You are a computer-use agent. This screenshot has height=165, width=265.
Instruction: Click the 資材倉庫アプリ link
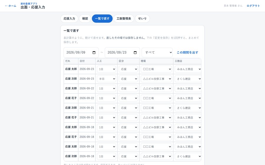pyautogui.click(x=29, y=4)
